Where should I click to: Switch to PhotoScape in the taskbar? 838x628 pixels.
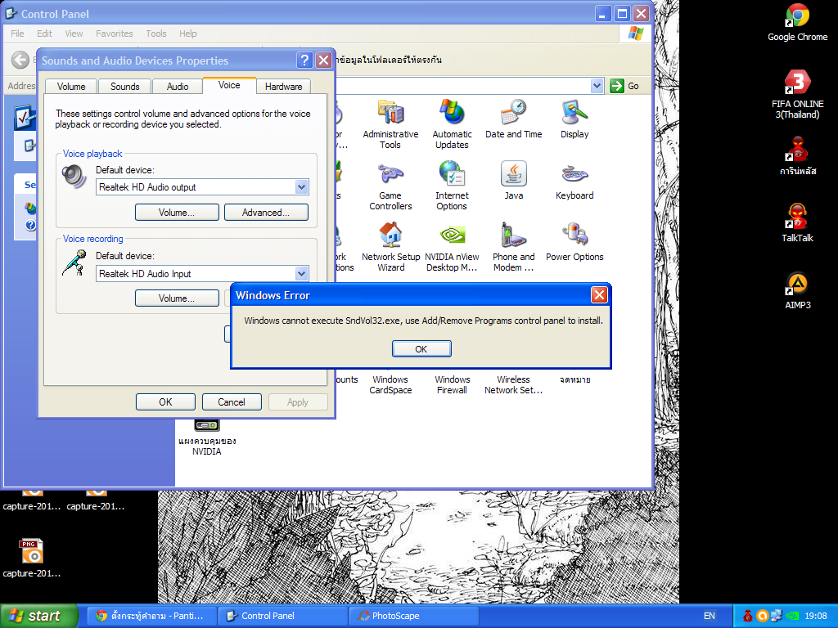(412, 616)
